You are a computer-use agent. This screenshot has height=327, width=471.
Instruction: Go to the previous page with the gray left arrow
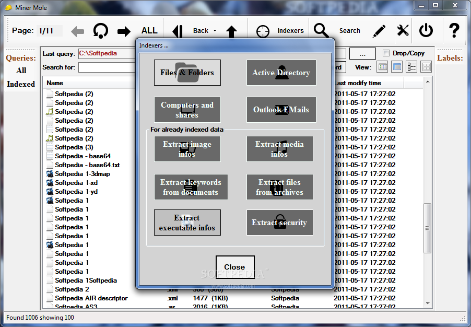[x=77, y=31]
